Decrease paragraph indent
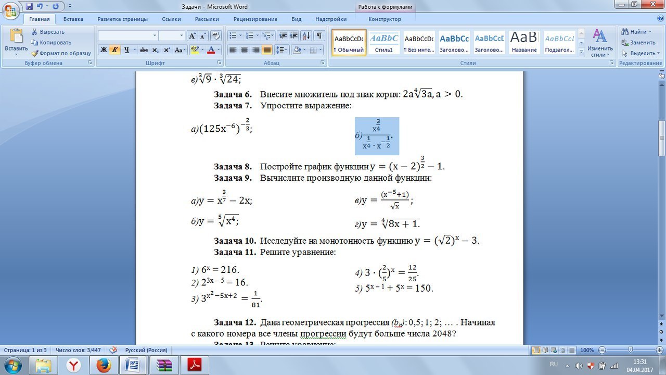 pyautogui.click(x=283, y=35)
